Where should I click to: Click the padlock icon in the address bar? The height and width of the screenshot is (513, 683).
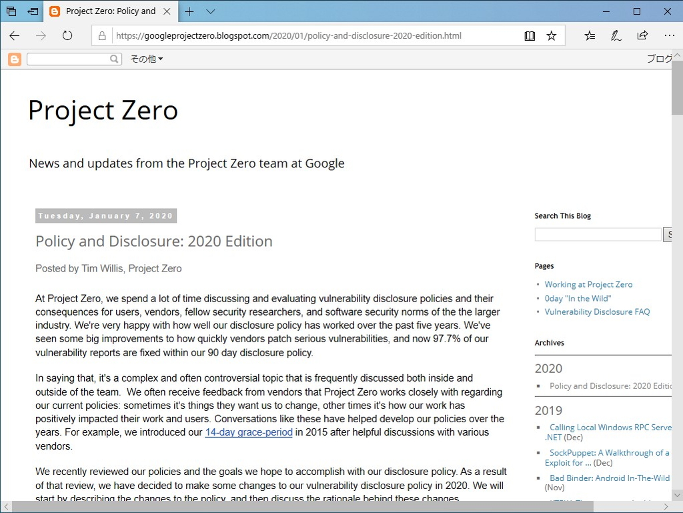pyautogui.click(x=101, y=35)
